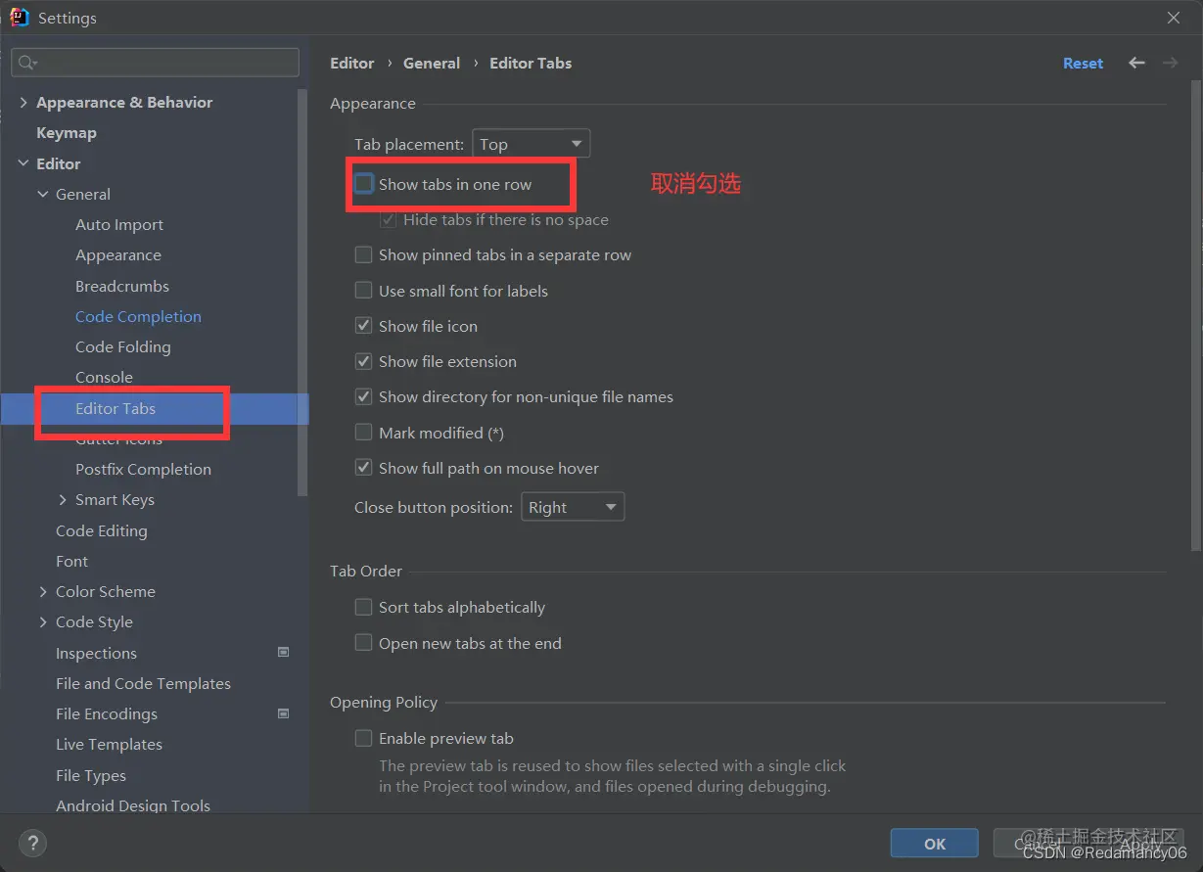The width and height of the screenshot is (1203, 872).
Task: Click the settings tree scrollbar
Action: pyautogui.click(x=303, y=294)
